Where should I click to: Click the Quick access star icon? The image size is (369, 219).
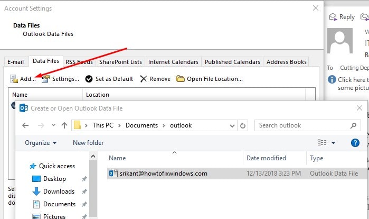(33, 166)
